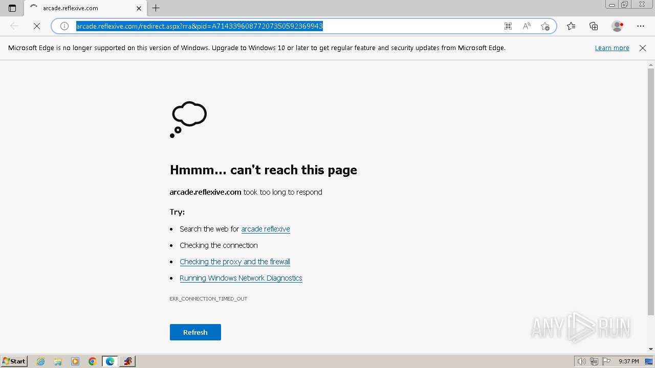Select the arcade.reflexive.com tab
This screenshot has width=655, height=368.
[x=85, y=8]
